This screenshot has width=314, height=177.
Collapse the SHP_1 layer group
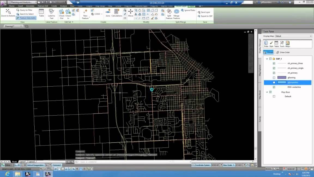tap(267, 59)
